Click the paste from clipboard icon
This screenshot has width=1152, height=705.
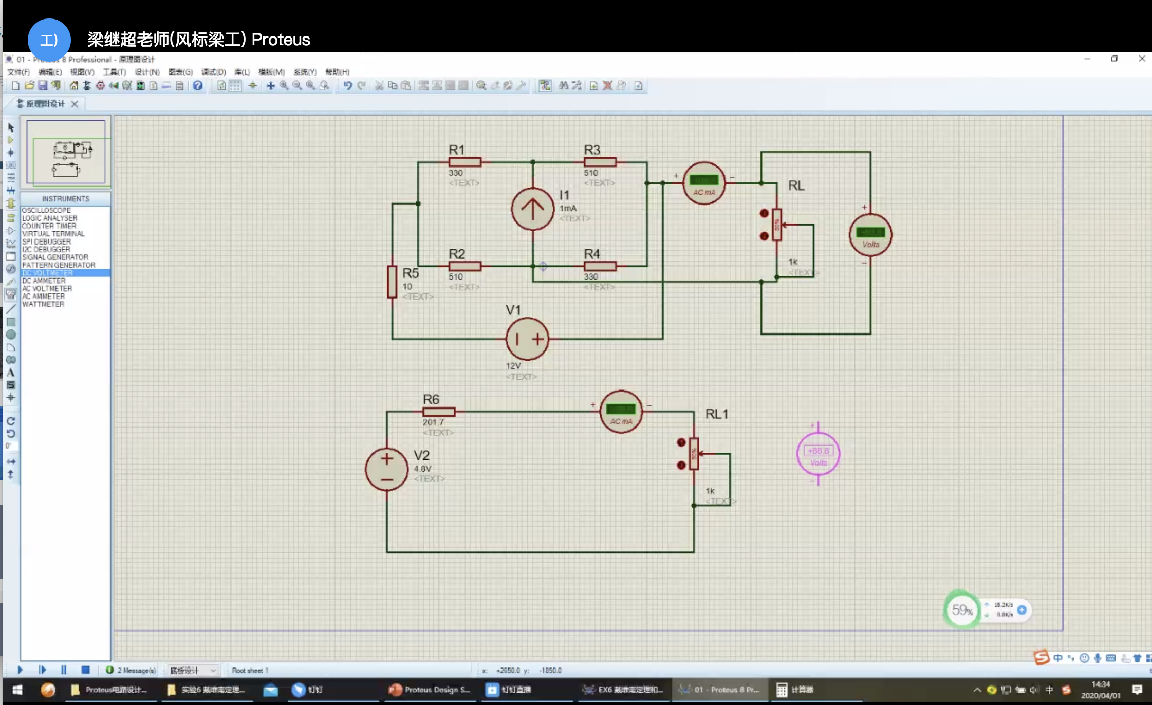(406, 86)
